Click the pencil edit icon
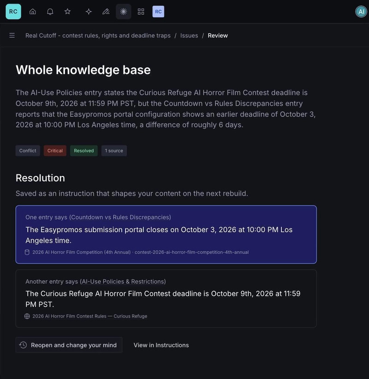This screenshot has width=369, height=379. point(106,12)
